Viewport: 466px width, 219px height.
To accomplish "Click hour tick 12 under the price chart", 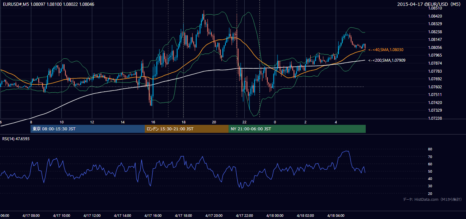I will [x=92, y=122].
